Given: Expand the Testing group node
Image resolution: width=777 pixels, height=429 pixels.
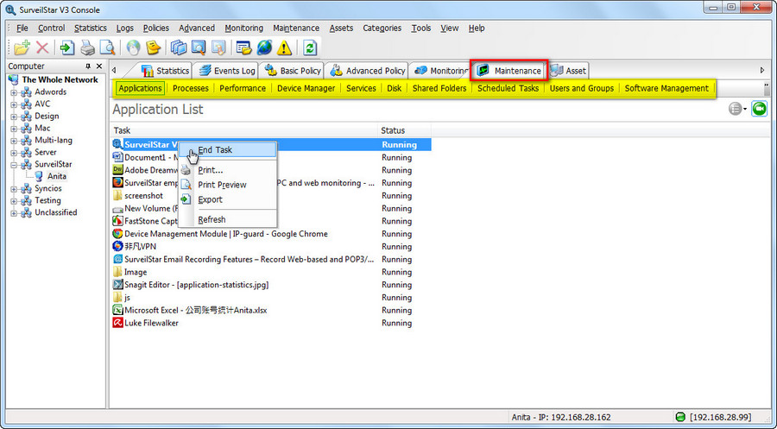Looking at the screenshot, I should (15, 200).
